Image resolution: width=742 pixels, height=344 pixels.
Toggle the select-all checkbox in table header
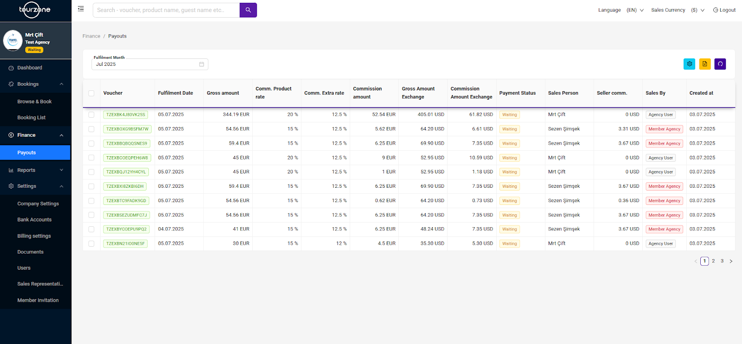[x=91, y=93]
